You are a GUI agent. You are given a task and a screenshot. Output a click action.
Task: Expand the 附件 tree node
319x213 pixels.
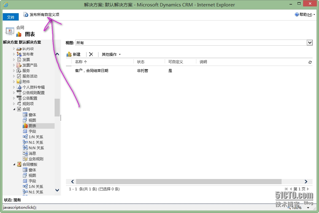14,82
